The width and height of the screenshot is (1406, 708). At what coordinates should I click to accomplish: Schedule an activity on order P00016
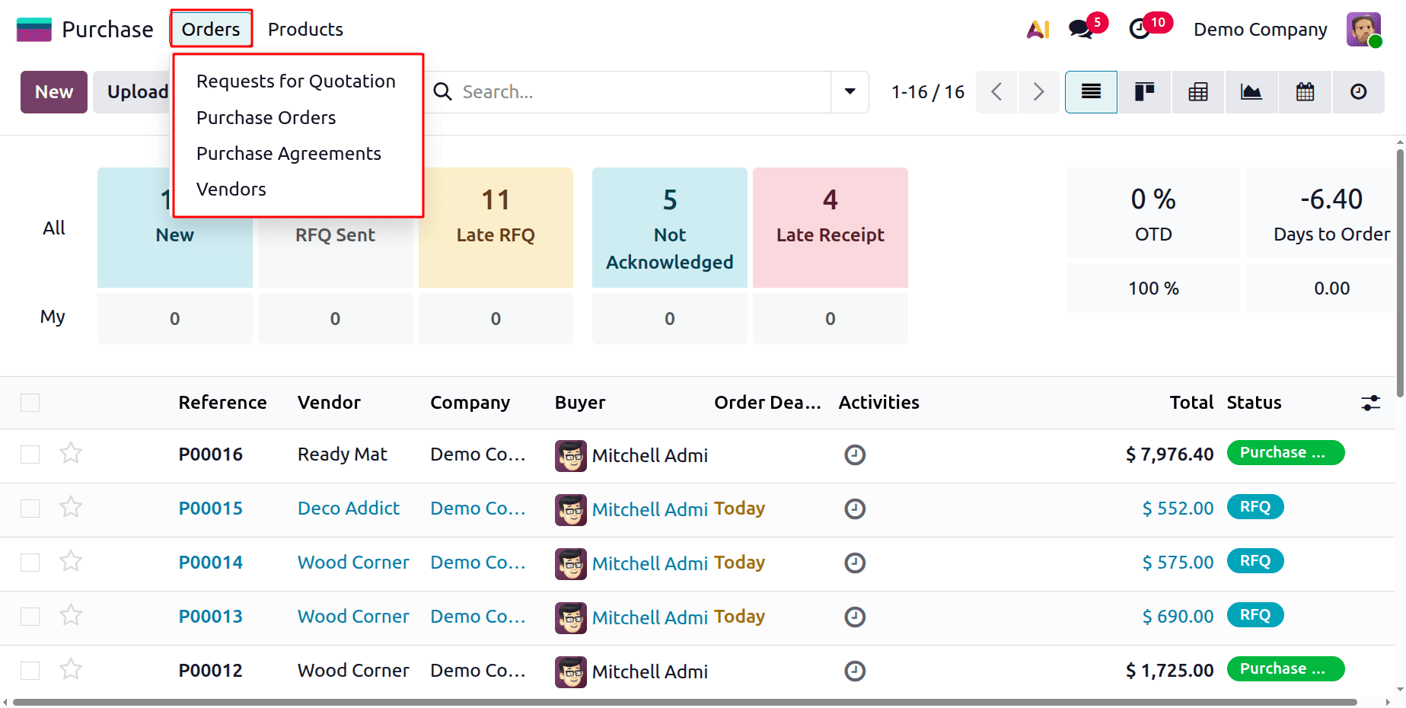click(854, 454)
